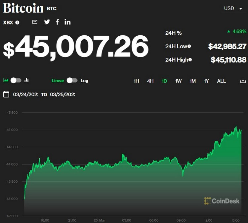Download chart data icon
Viewport: 248px width, 223px height.
tap(243, 81)
